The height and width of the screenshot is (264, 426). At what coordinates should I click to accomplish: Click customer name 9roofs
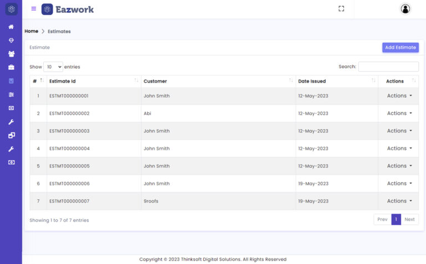point(151,201)
